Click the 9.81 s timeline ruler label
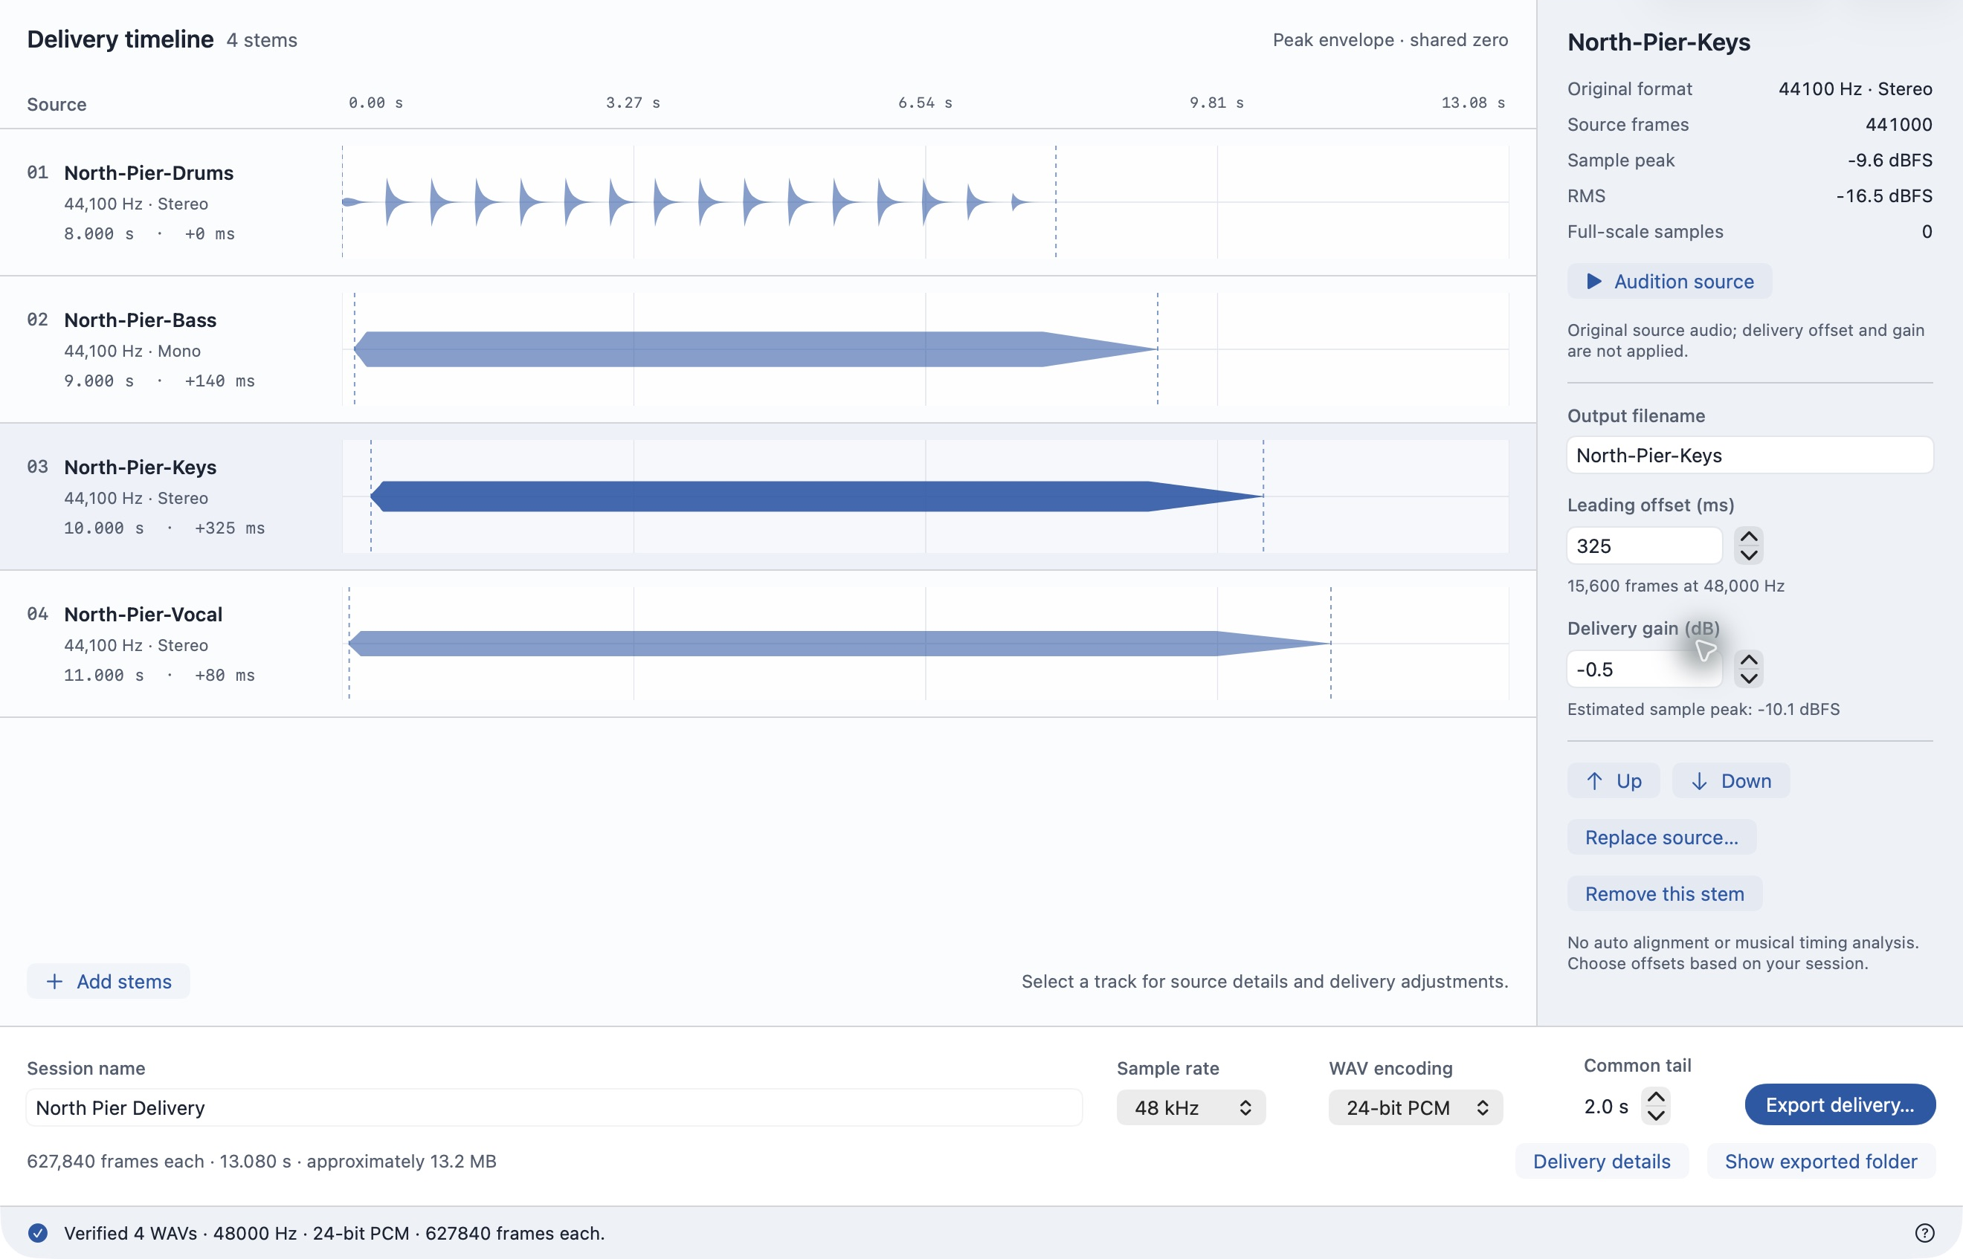 1216,103
